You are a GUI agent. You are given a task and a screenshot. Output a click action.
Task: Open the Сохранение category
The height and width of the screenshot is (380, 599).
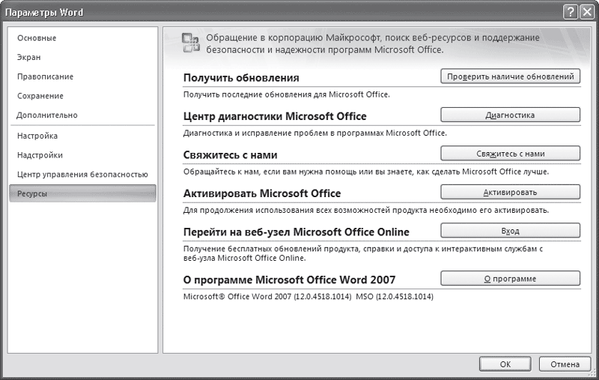40,96
